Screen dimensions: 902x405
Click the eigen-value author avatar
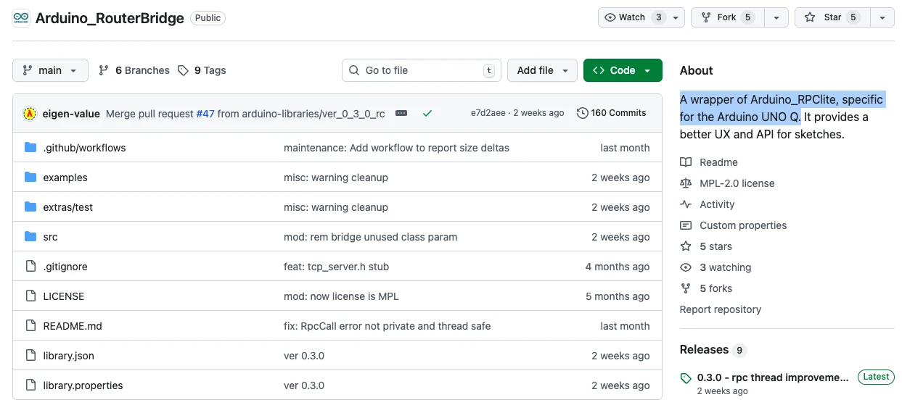coord(30,114)
